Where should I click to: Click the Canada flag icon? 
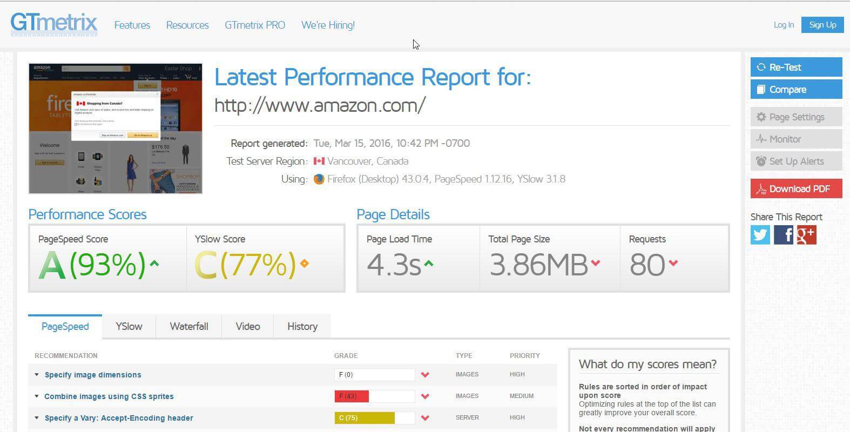(319, 161)
